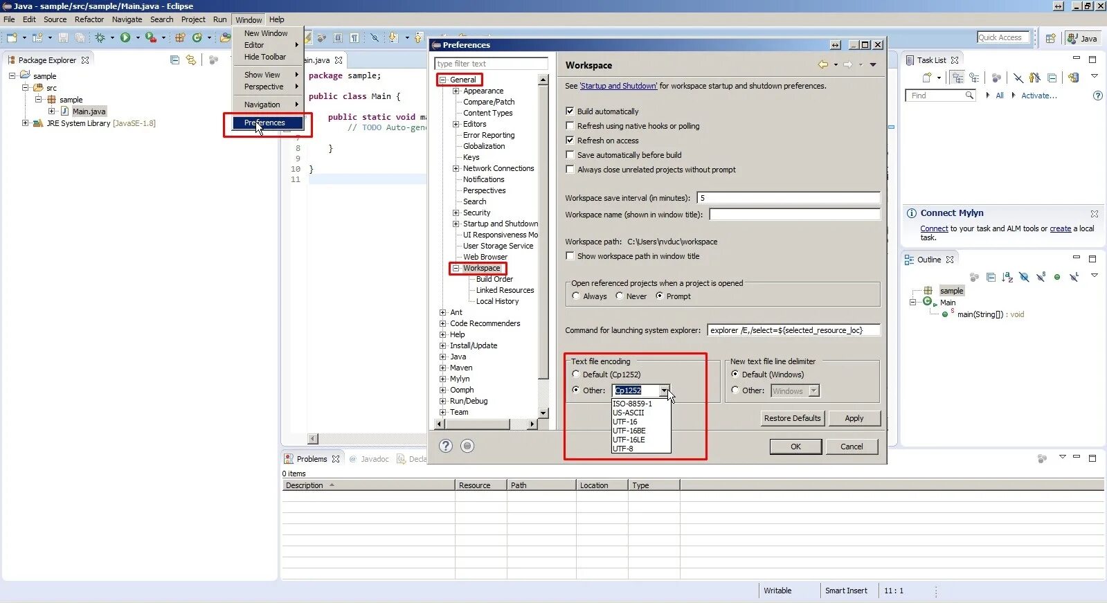Expand the Java preferences node
The image size is (1107, 603).
pyautogui.click(x=443, y=357)
